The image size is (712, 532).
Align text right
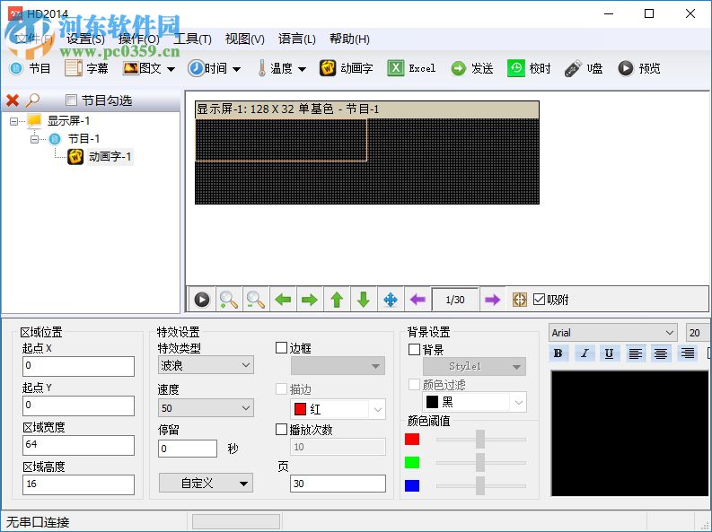[687, 353]
